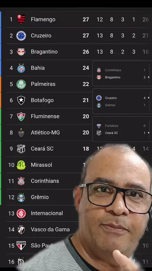Open the Grêmio team name link
The width and height of the screenshot is (152, 271).
click(40, 197)
